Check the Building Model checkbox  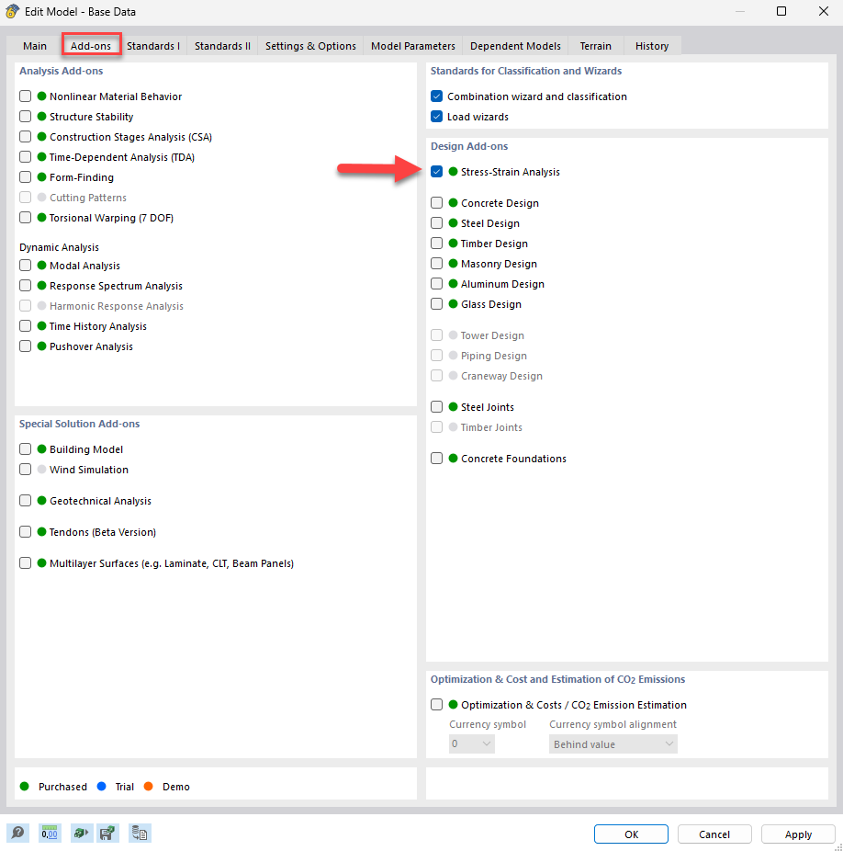26,448
